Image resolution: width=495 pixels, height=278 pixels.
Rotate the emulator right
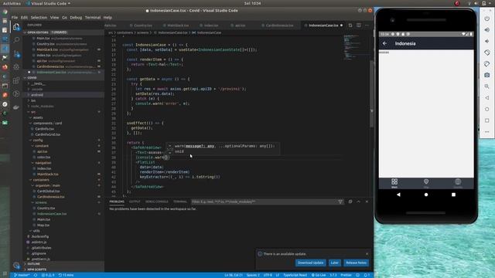click(x=486, y=64)
